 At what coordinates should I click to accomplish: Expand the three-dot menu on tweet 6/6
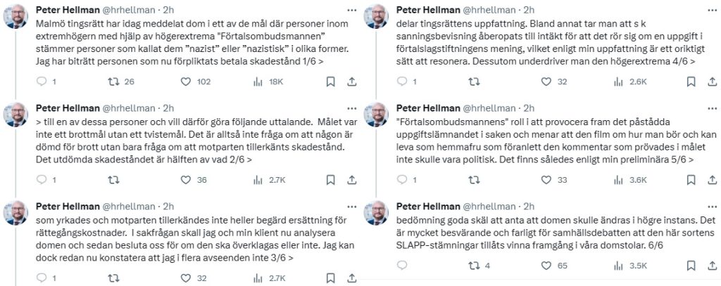(x=711, y=207)
